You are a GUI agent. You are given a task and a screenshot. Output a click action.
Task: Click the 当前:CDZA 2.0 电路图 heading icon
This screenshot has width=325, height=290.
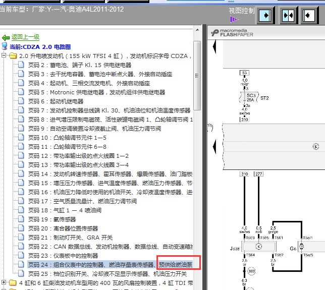pyautogui.click(x=5, y=46)
